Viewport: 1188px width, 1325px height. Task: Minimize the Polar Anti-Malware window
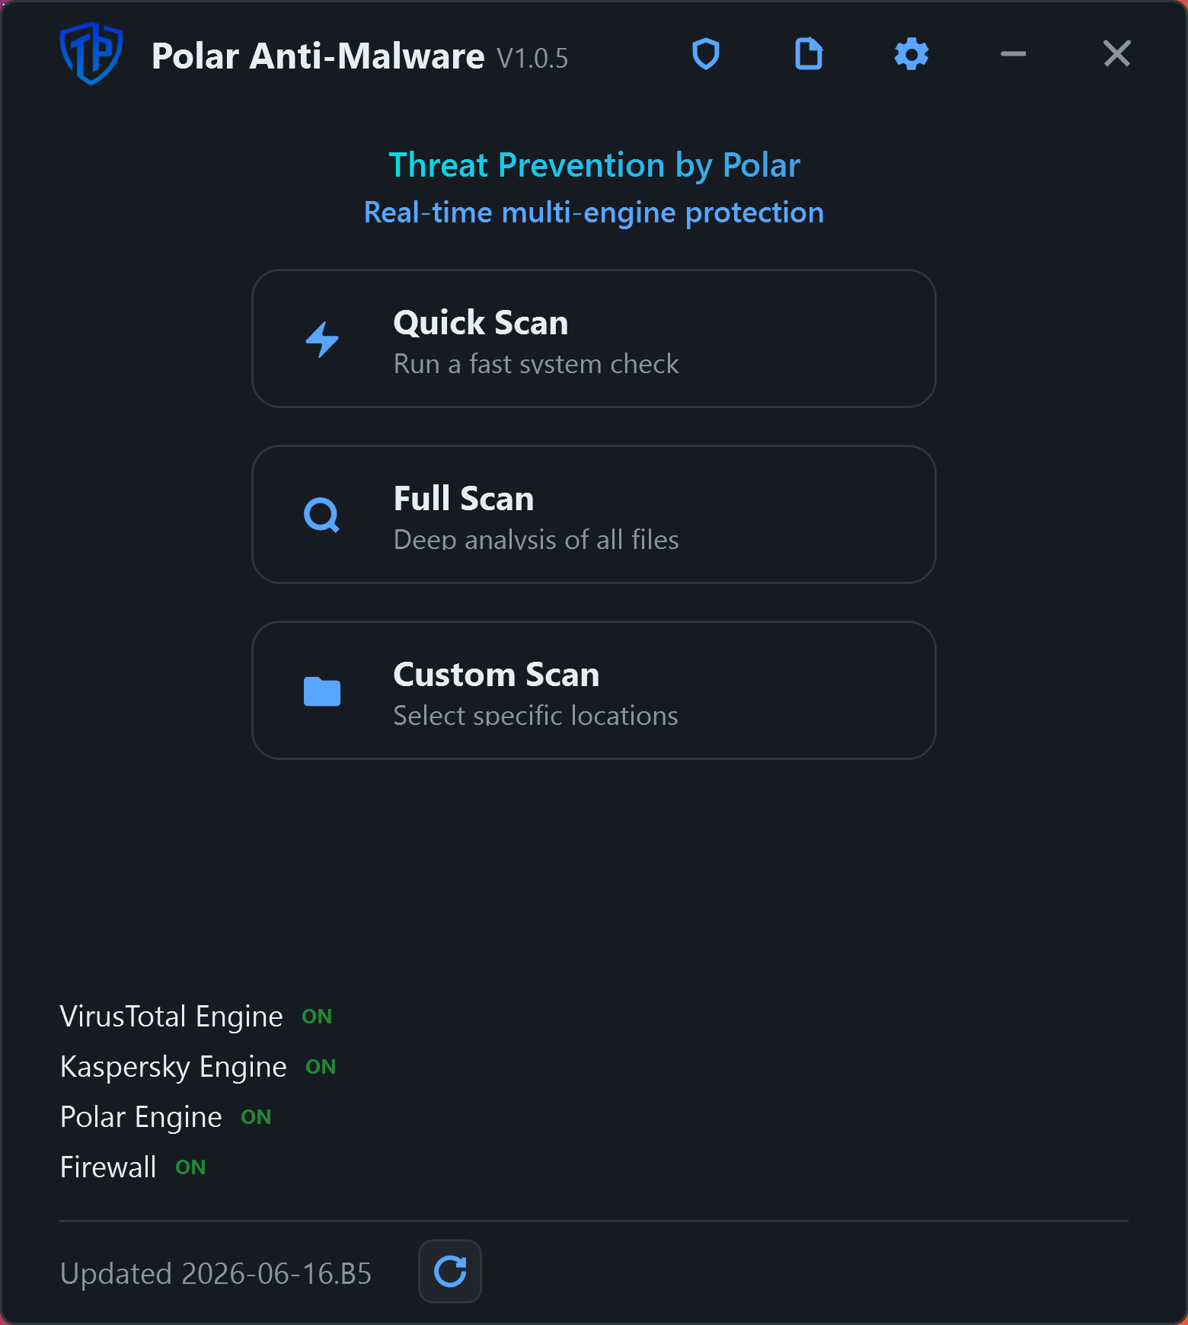(x=1013, y=54)
